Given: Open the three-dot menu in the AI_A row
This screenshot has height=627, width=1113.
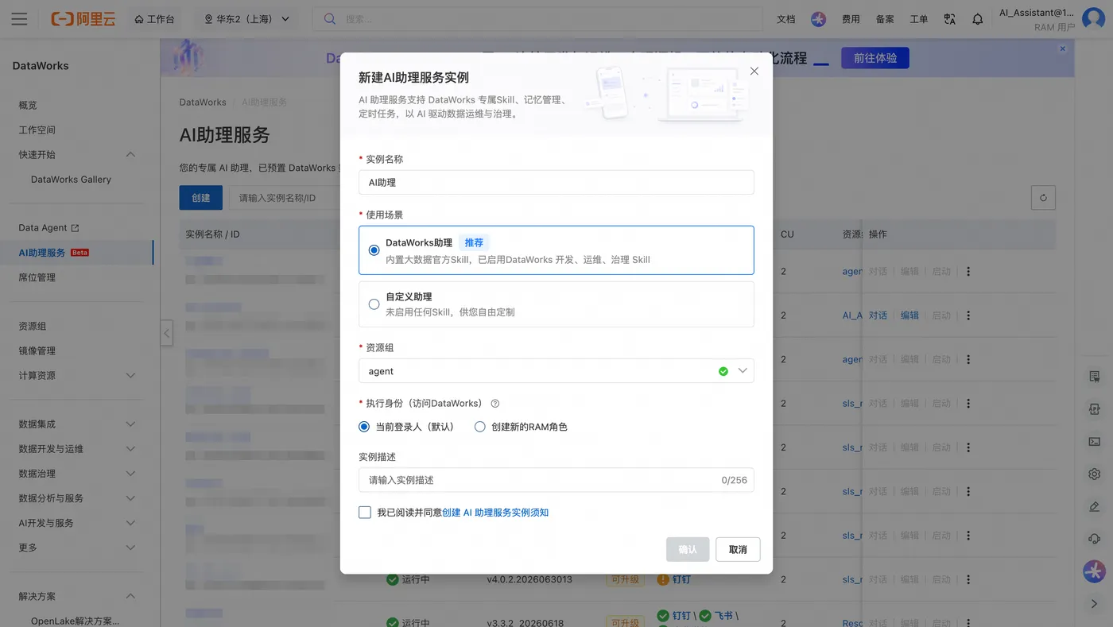Looking at the screenshot, I should 968,315.
